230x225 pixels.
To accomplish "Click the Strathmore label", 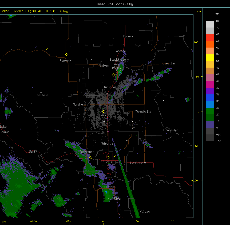I will pyautogui.click(x=138, y=162).
